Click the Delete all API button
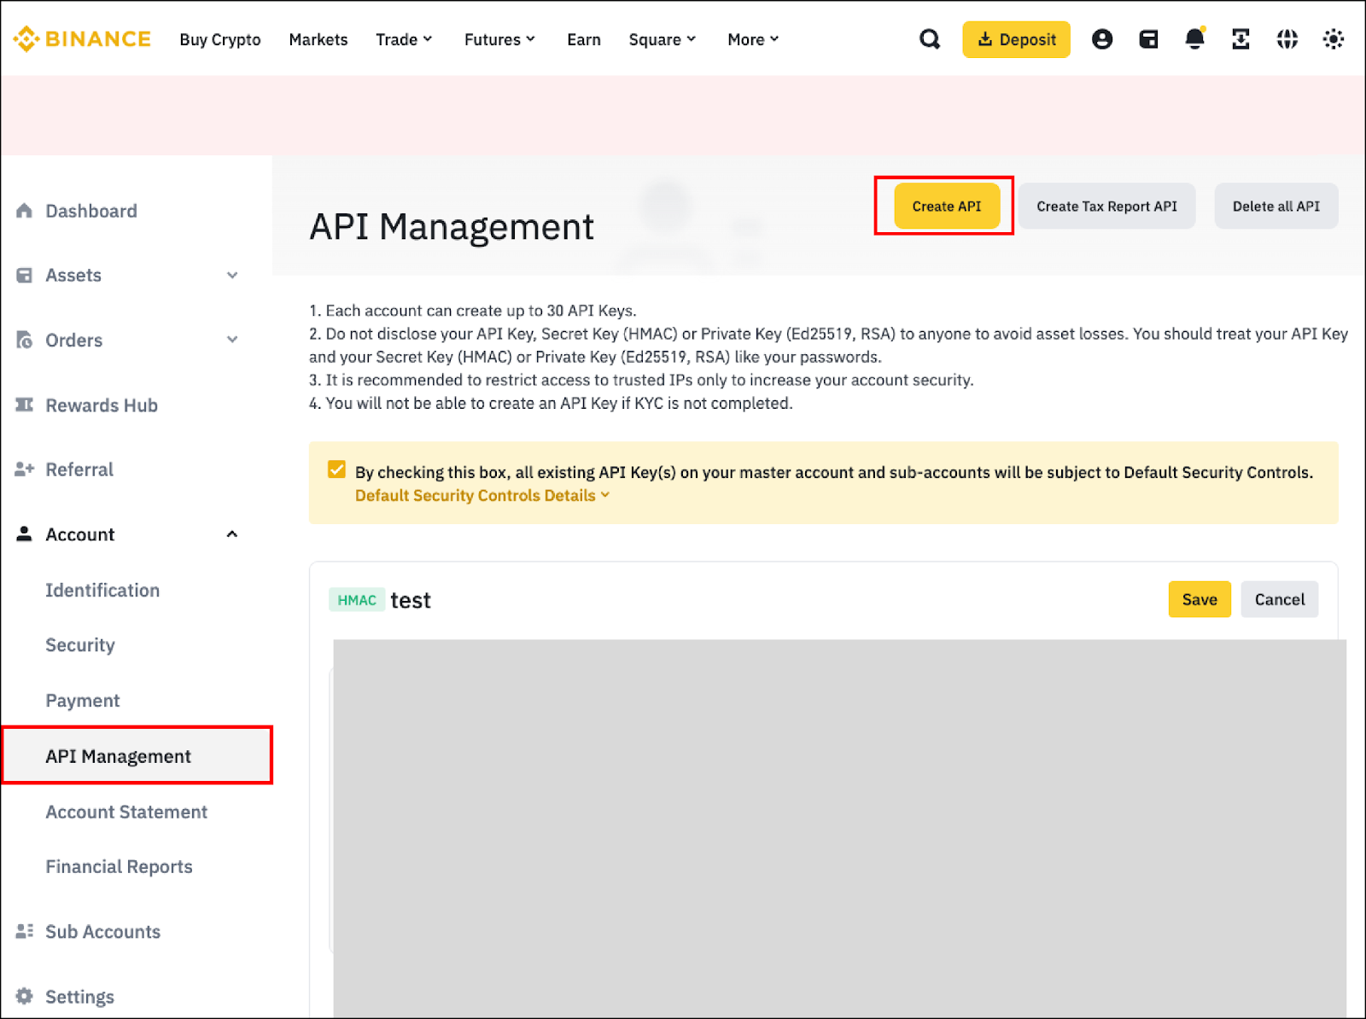This screenshot has height=1019, width=1366. (1276, 207)
